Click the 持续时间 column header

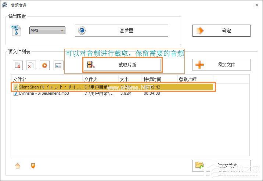point(159,79)
